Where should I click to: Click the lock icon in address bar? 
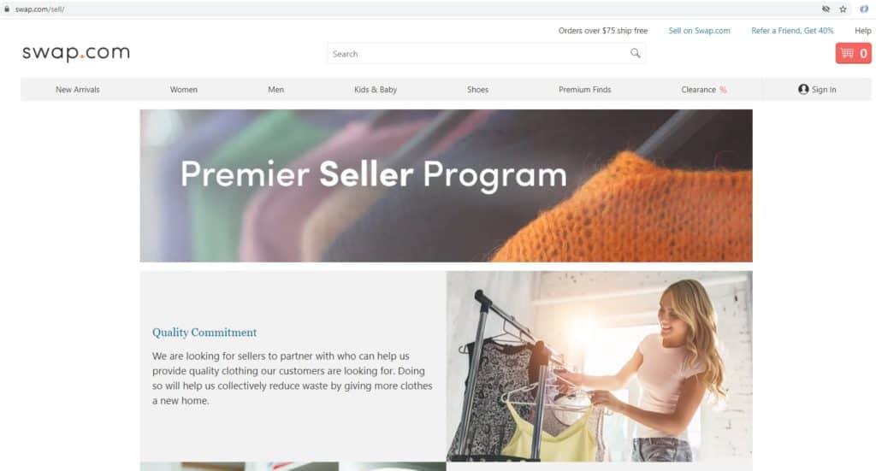point(7,9)
